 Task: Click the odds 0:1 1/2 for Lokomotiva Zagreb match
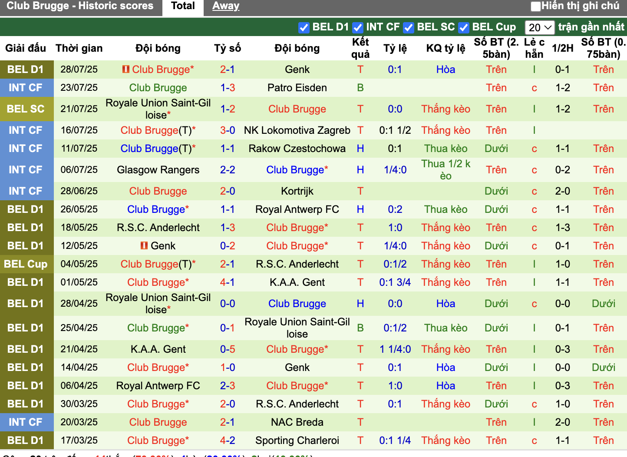[x=395, y=130]
